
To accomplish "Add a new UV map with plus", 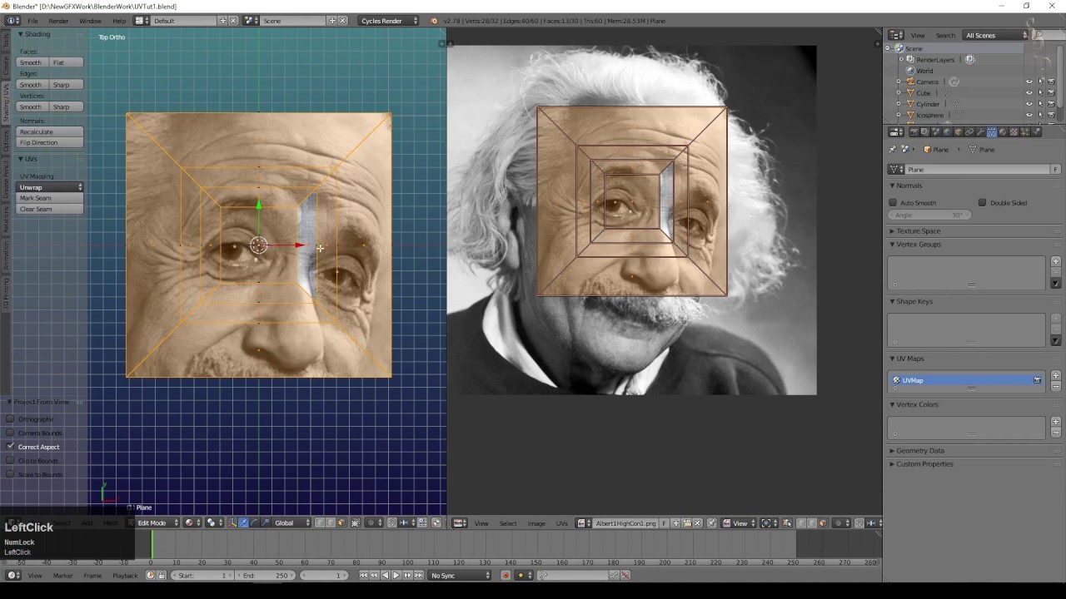I will (x=1056, y=375).
